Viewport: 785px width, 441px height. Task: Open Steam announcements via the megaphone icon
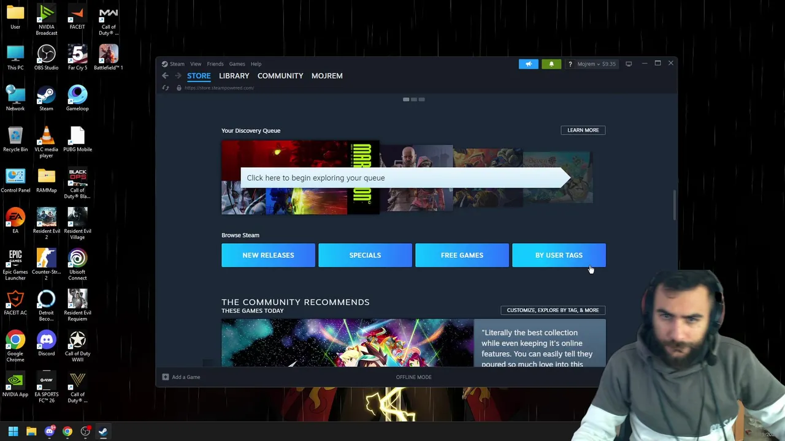(x=529, y=64)
